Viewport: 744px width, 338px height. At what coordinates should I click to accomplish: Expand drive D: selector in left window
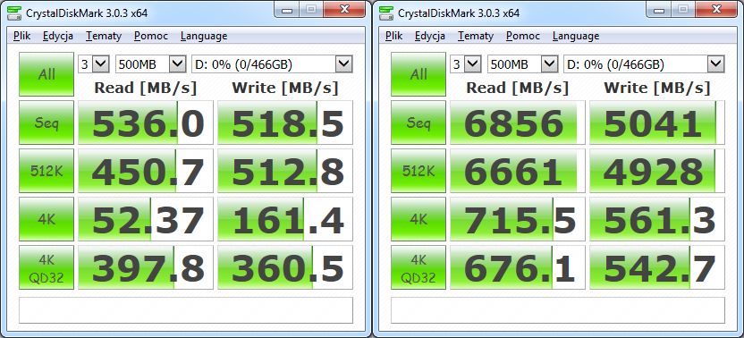tap(344, 64)
